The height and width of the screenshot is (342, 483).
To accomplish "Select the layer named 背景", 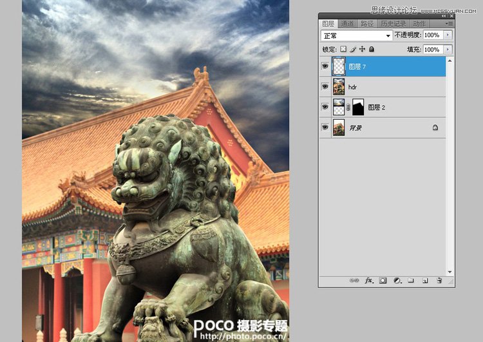I will click(383, 128).
